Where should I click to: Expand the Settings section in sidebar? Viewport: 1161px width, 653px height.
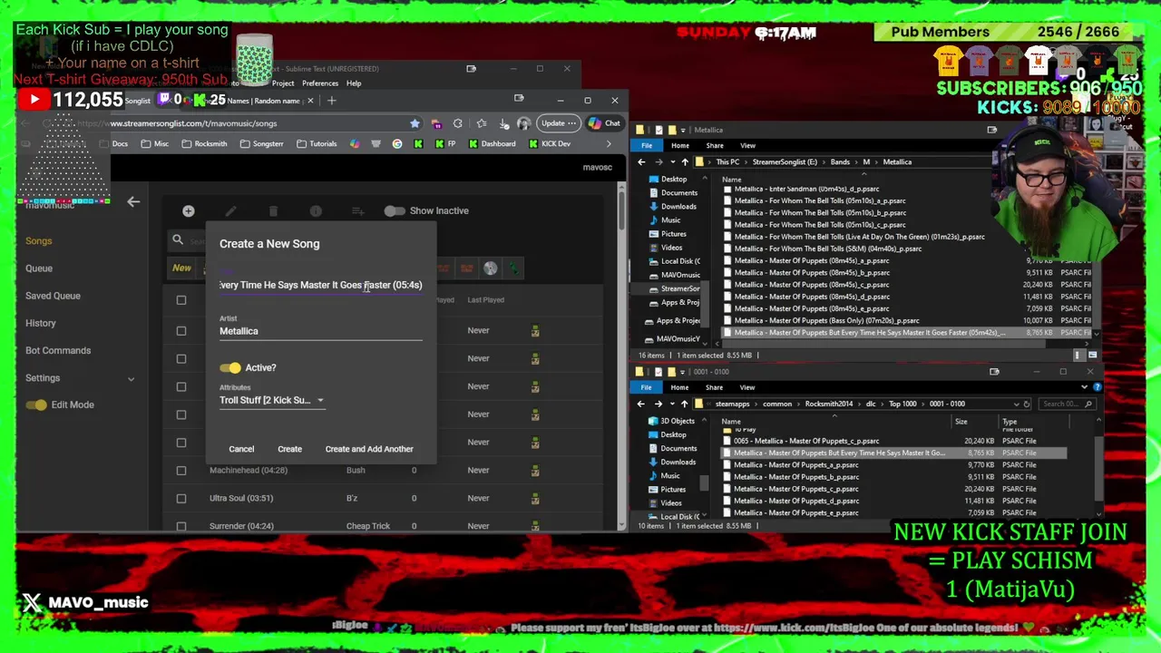131,379
